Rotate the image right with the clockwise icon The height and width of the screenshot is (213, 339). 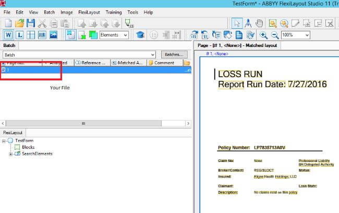[194, 35]
